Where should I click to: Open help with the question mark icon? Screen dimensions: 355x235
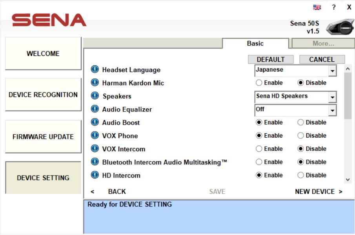coord(334,7)
